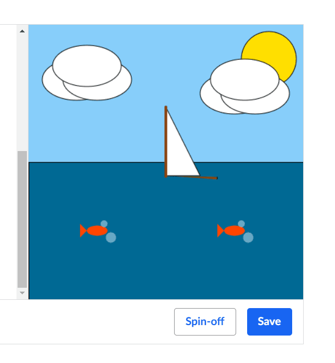Click the top ellipse of right cloud
The height and width of the screenshot is (363, 335).
[245, 80]
